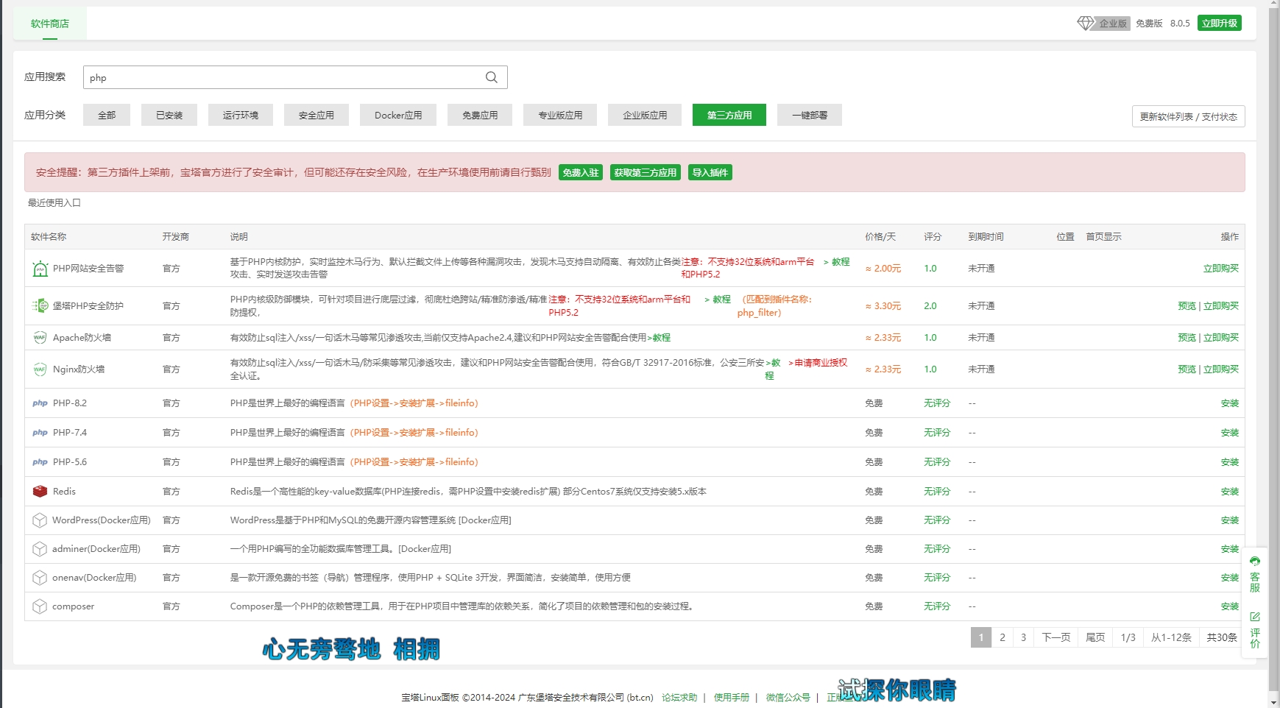
Task: Select the Docker应用 category
Action: point(398,115)
